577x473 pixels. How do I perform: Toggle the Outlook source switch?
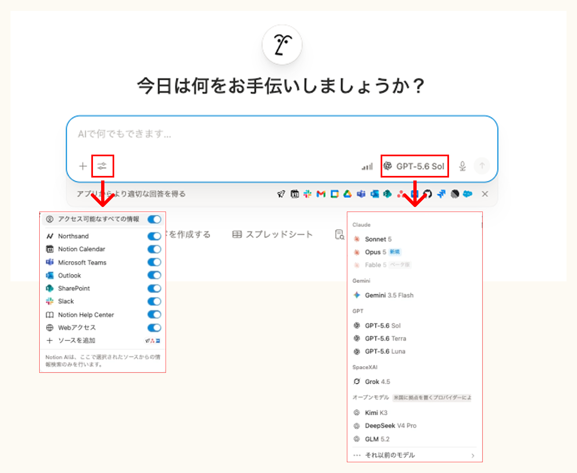click(154, 275)
